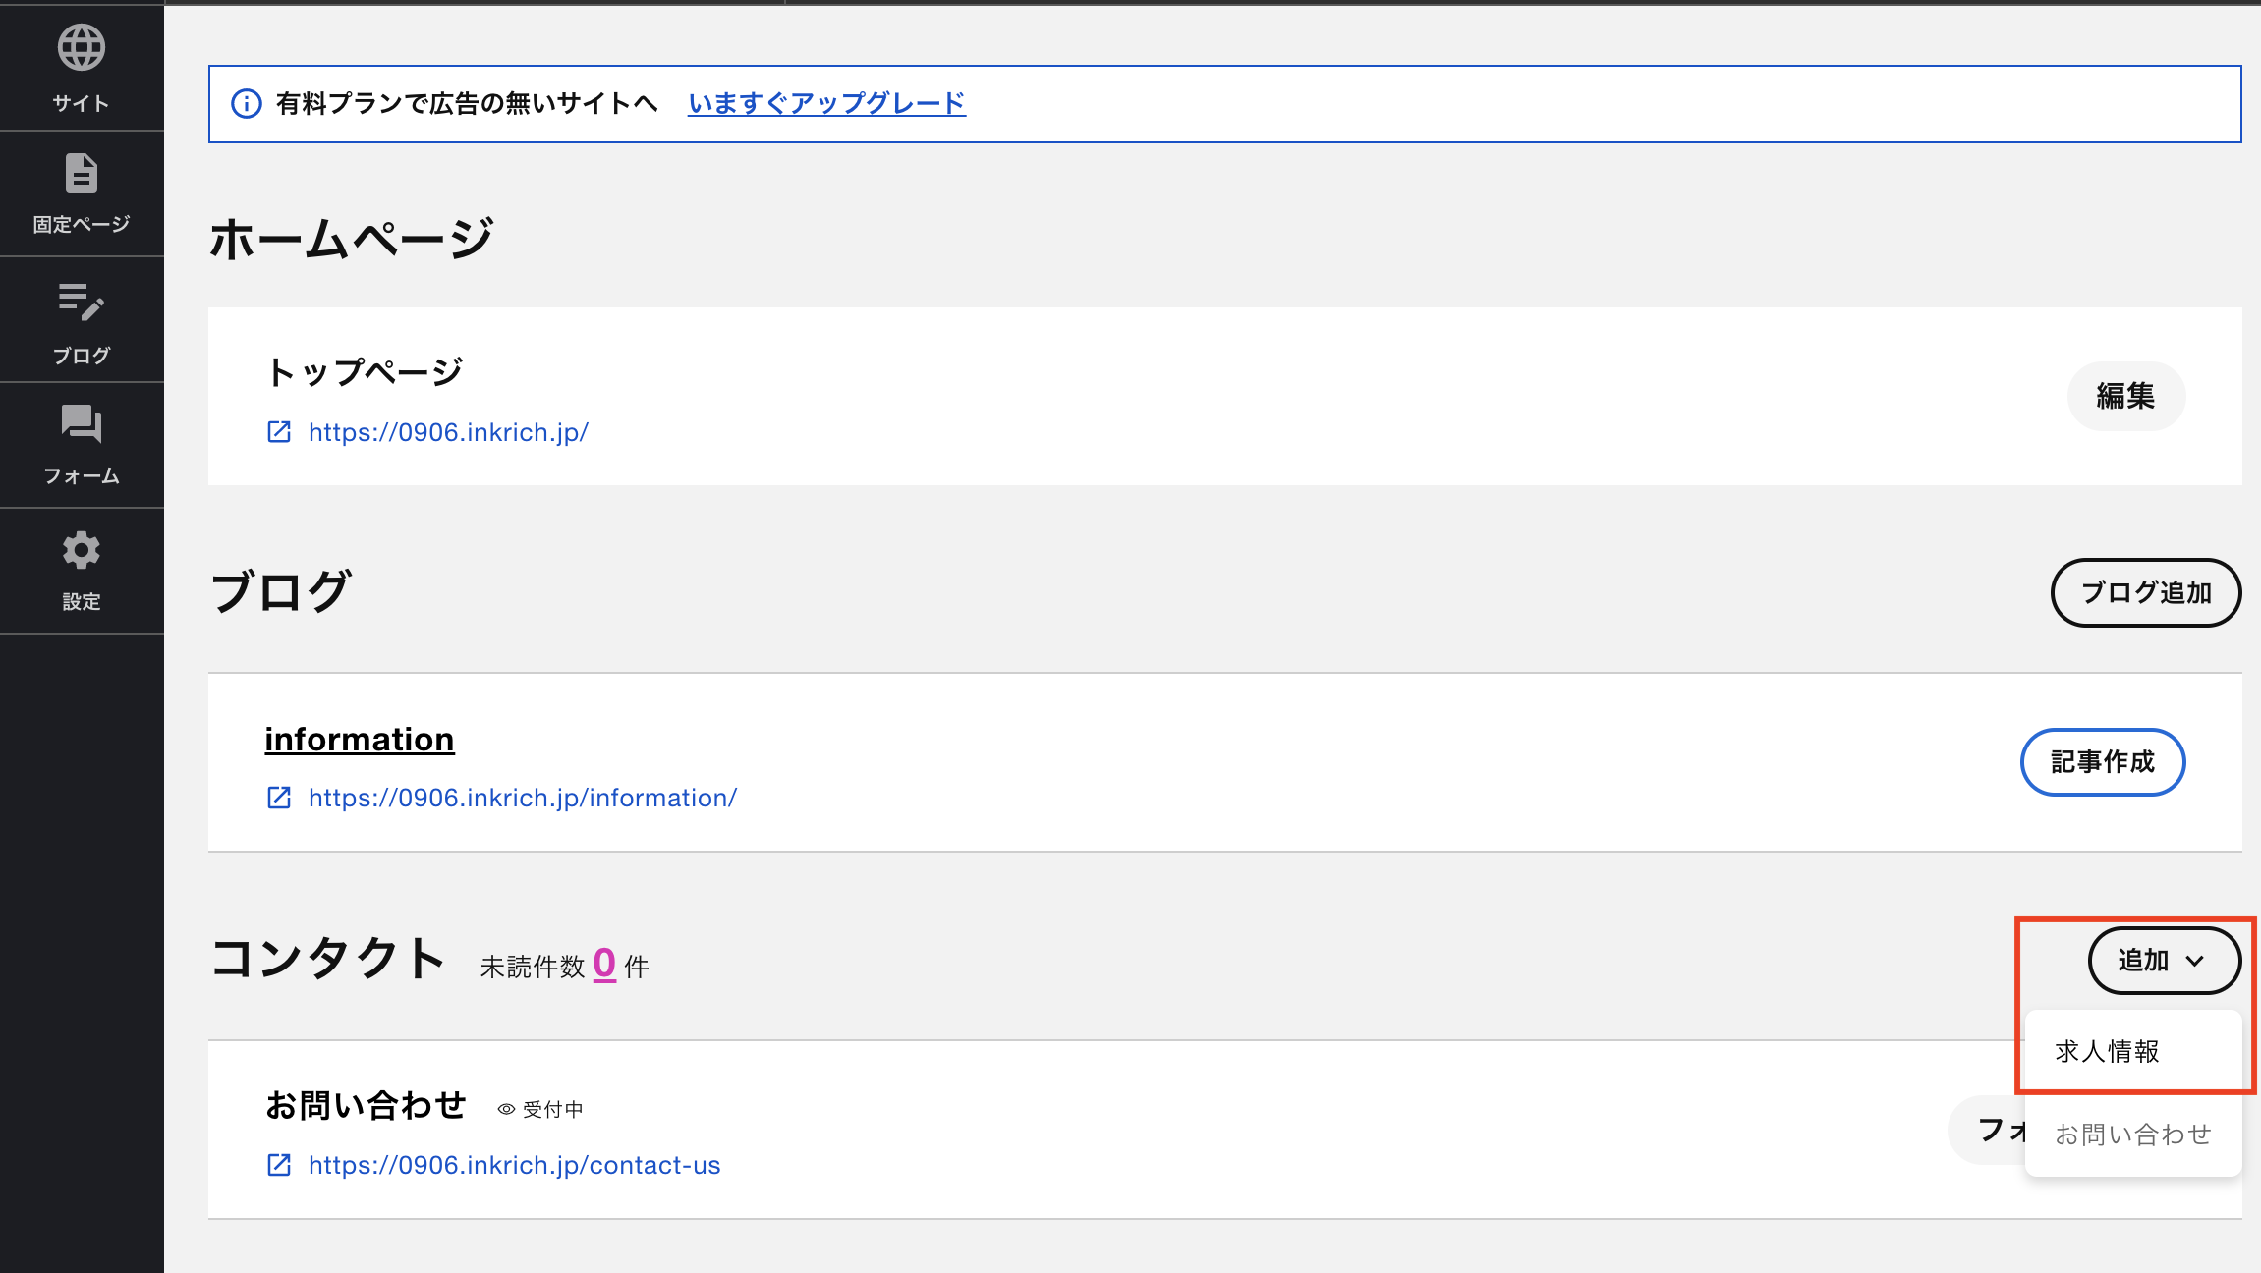2261x1273 pixels.
Task: Open the 設定 gear icon
Action: [x=82, y=550]
